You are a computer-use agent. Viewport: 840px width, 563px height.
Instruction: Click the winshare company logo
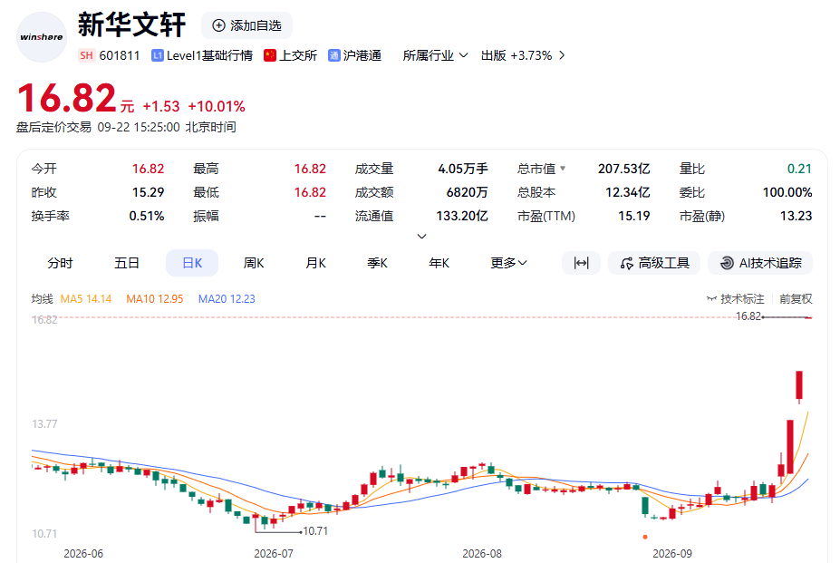click(42, 37)
